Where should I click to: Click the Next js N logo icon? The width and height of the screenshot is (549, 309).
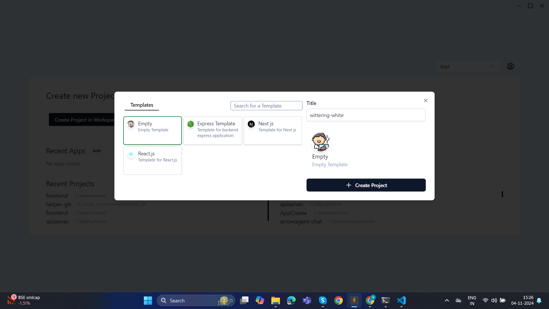click(x=251, y=124)
